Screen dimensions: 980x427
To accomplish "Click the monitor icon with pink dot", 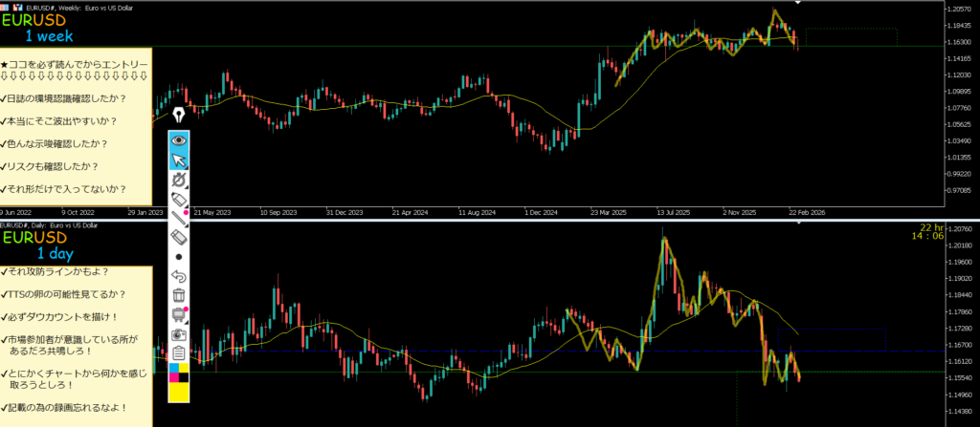I will [179, 315].
